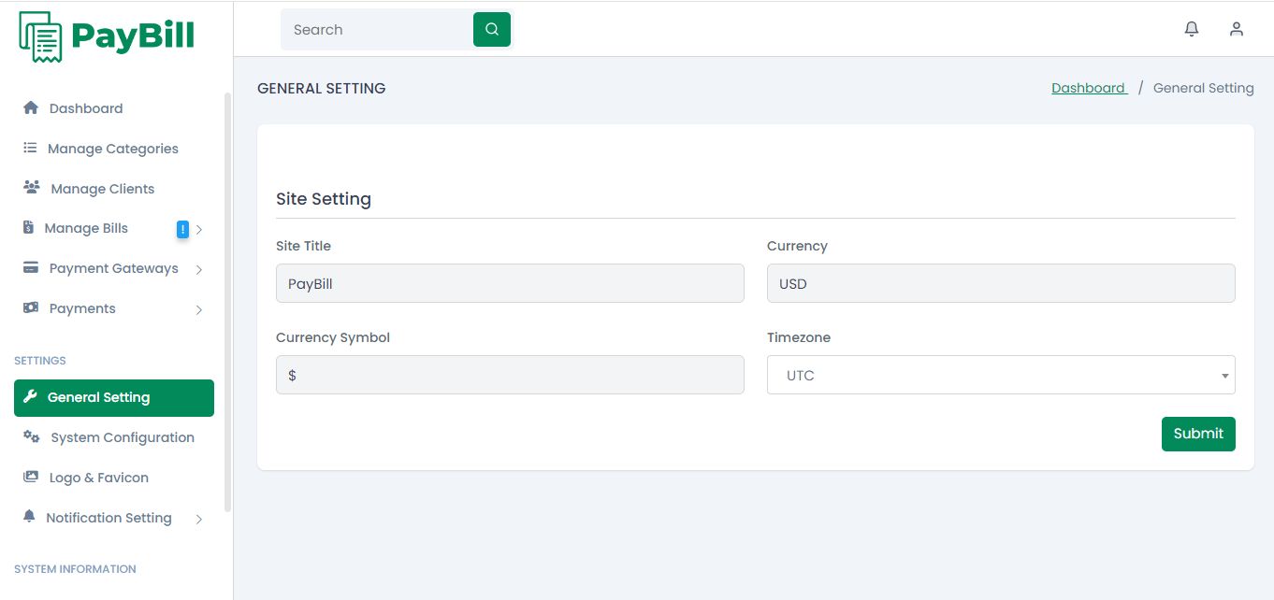Viewport: 1274px width, 600px height.
Task: Click the Submit button
Action: [x=1198, y=434]
